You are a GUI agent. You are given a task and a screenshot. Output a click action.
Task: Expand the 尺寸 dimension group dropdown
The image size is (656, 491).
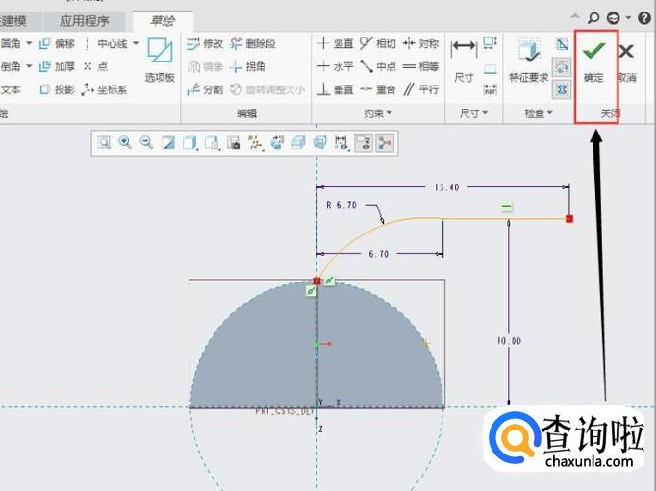point(473,113)
